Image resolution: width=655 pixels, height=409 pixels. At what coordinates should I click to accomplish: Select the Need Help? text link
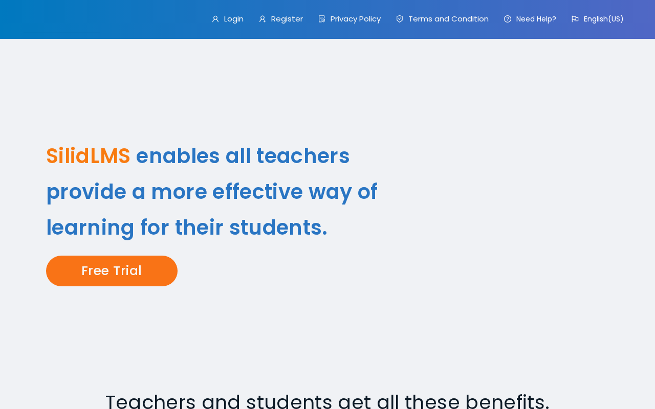(x=536, y=19)
